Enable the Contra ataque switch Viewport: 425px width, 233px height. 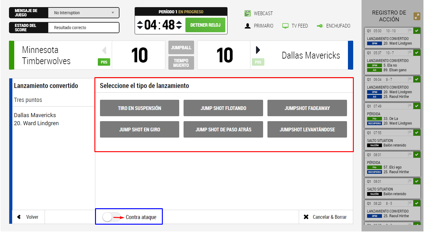click(x=111, y=217)
